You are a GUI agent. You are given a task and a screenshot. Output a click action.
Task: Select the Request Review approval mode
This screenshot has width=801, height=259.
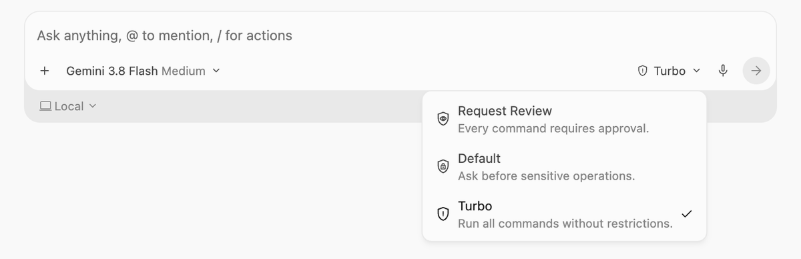(564, 119)
